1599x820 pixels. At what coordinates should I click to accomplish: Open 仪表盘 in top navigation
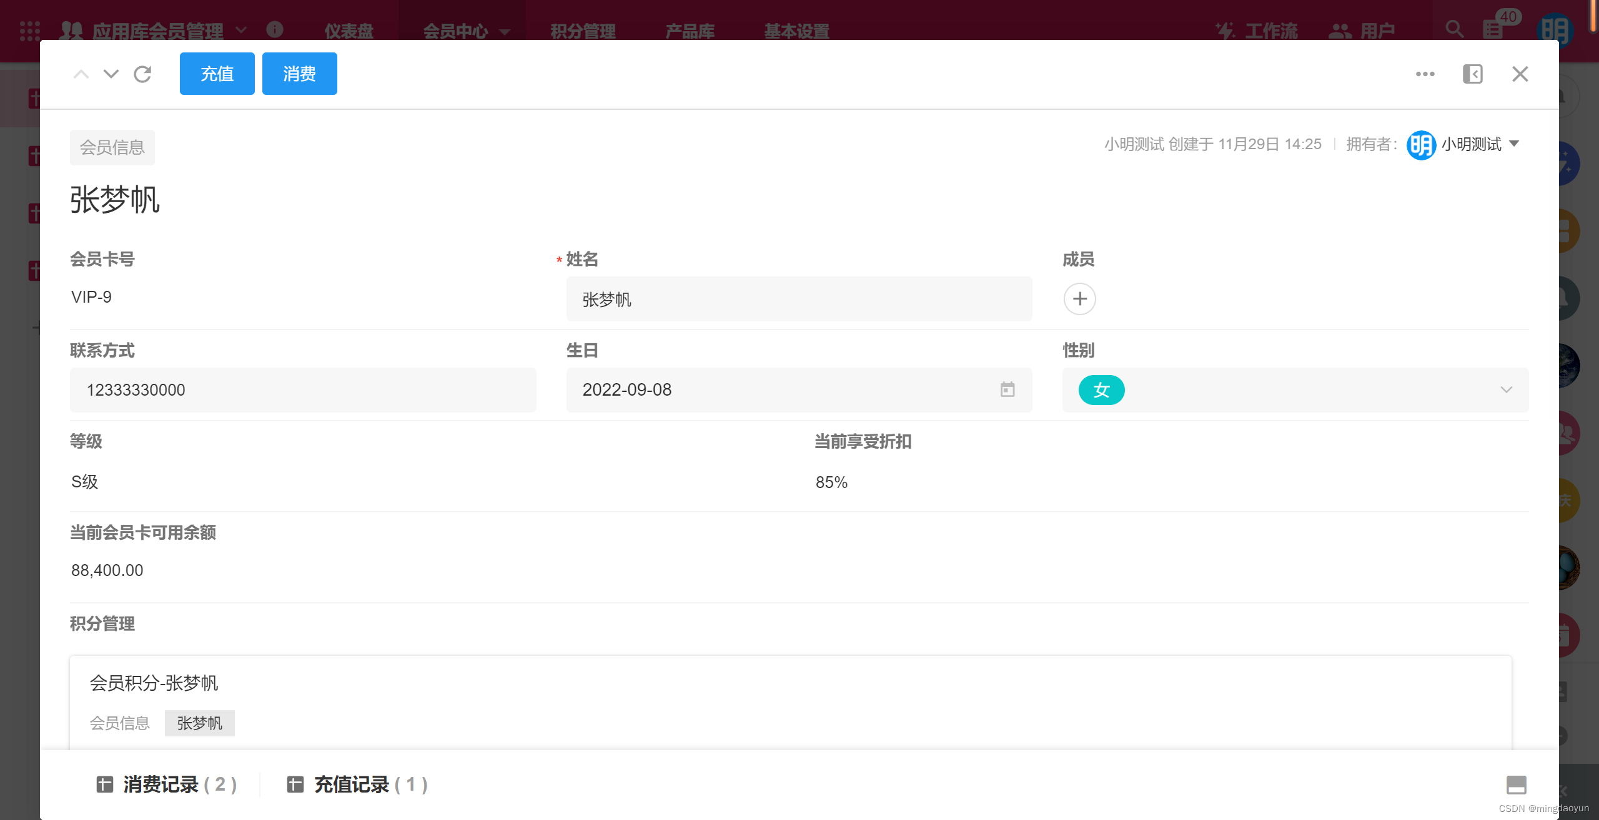pyautogui.click(x=349, y=31)
